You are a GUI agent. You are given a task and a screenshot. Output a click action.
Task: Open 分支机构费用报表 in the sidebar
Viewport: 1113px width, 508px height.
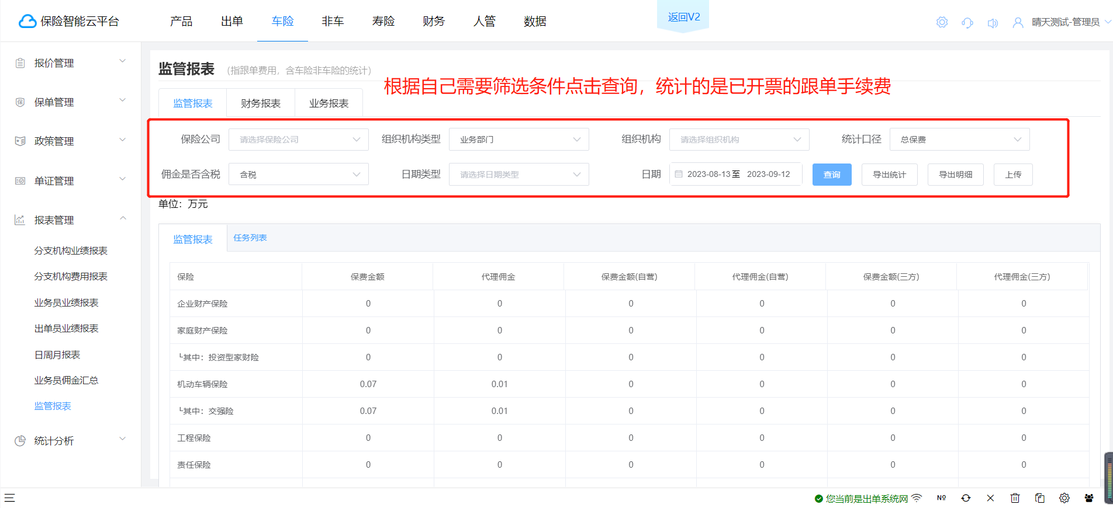coord(71,276)
